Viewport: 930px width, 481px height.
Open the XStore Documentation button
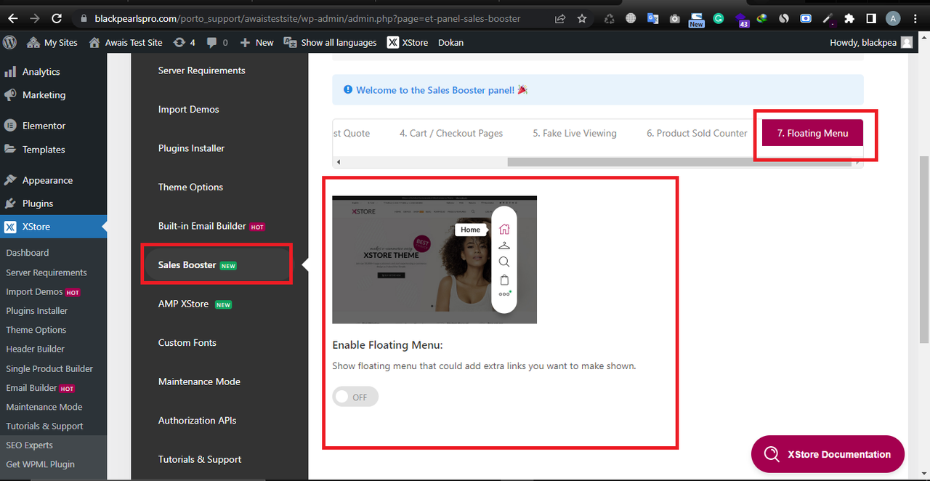828,454
